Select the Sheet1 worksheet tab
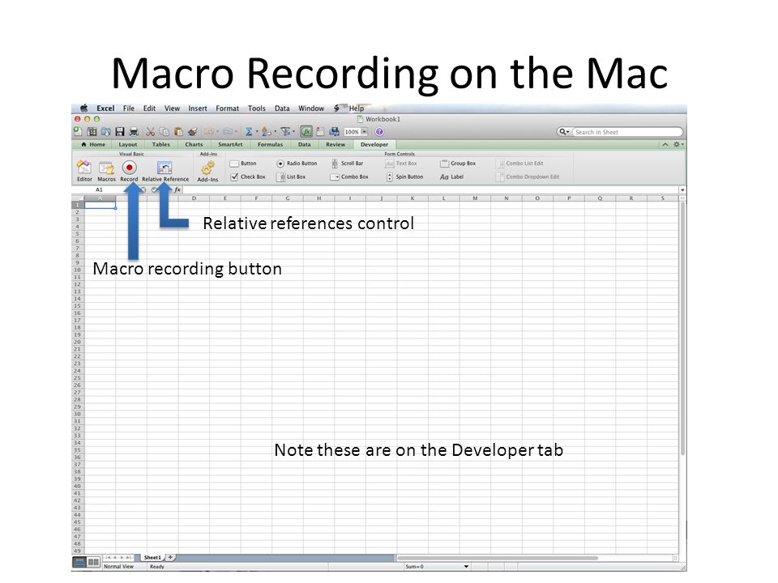The height and width of the screenshot is (583, 778). coord(152,557)
